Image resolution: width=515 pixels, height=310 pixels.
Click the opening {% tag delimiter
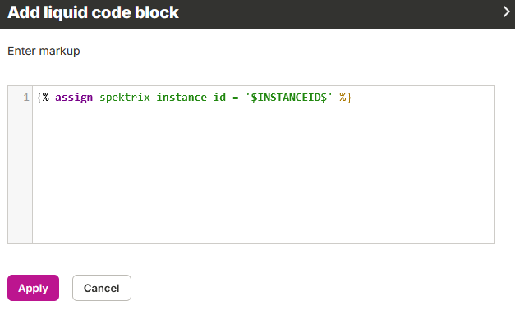(x=43, y=98)
